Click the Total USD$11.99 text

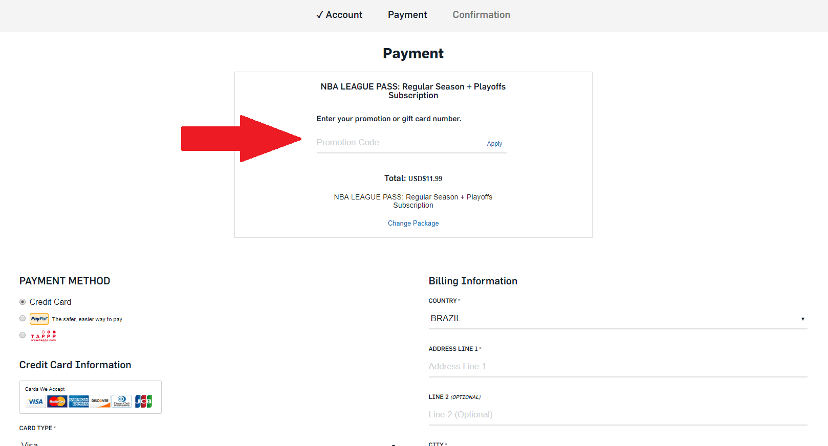click(413, 179)
